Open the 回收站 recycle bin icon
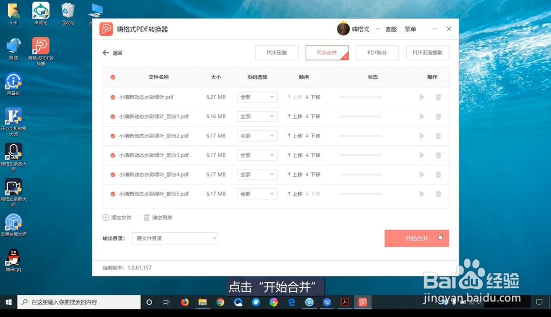Image resolution: width=551 pixels, height=317 pixels. click(68, 13)
